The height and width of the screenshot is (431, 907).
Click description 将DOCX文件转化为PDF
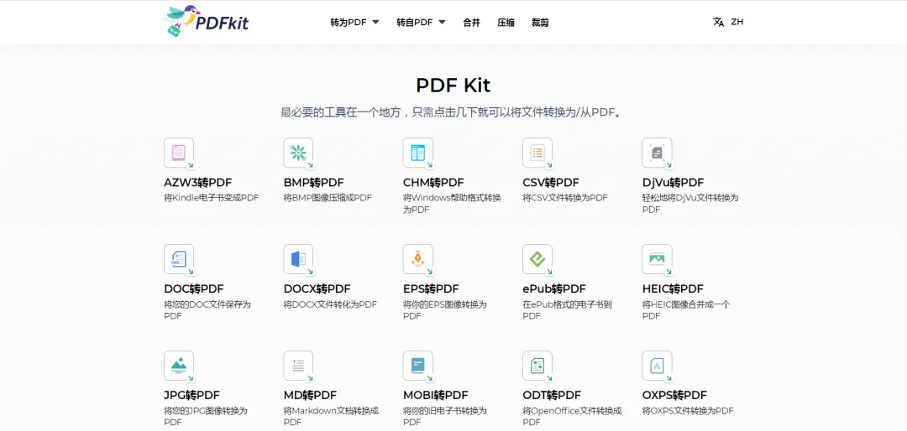pyautogui.click(x=330, y=304)
